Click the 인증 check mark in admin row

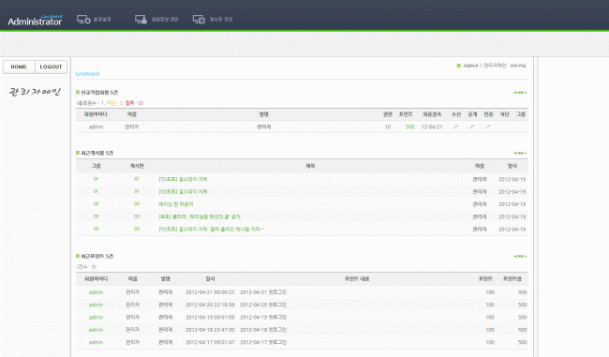coord(488,127)
